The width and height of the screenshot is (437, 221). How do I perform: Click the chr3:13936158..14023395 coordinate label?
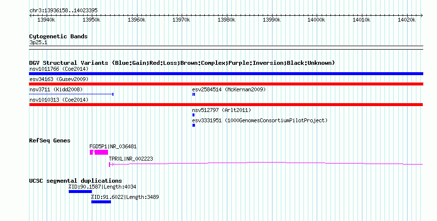tap(63, 10)
